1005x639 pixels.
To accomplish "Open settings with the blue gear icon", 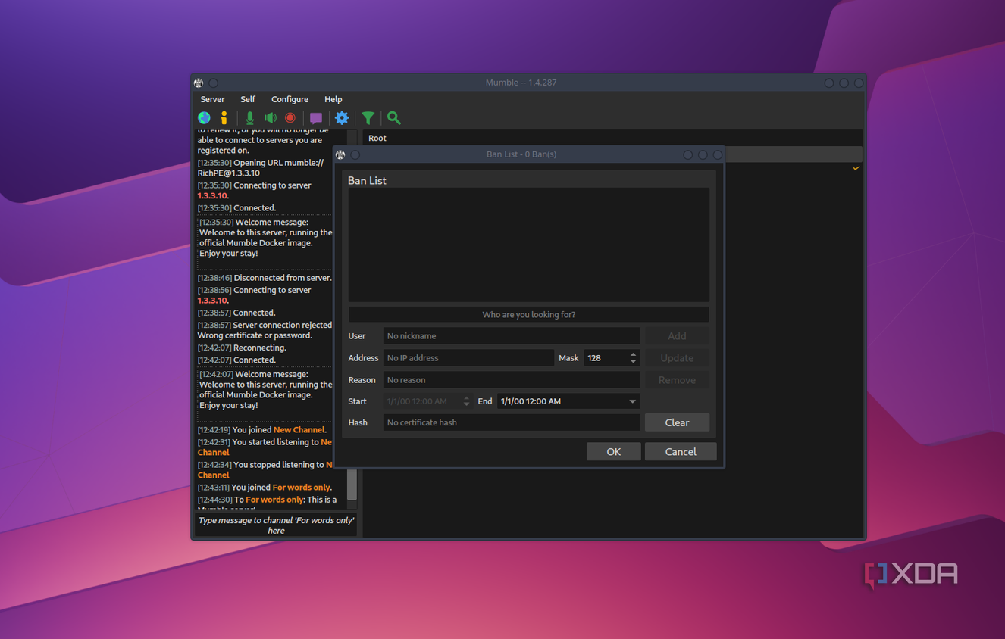I will pyautogui.click(x=342, y=118).
